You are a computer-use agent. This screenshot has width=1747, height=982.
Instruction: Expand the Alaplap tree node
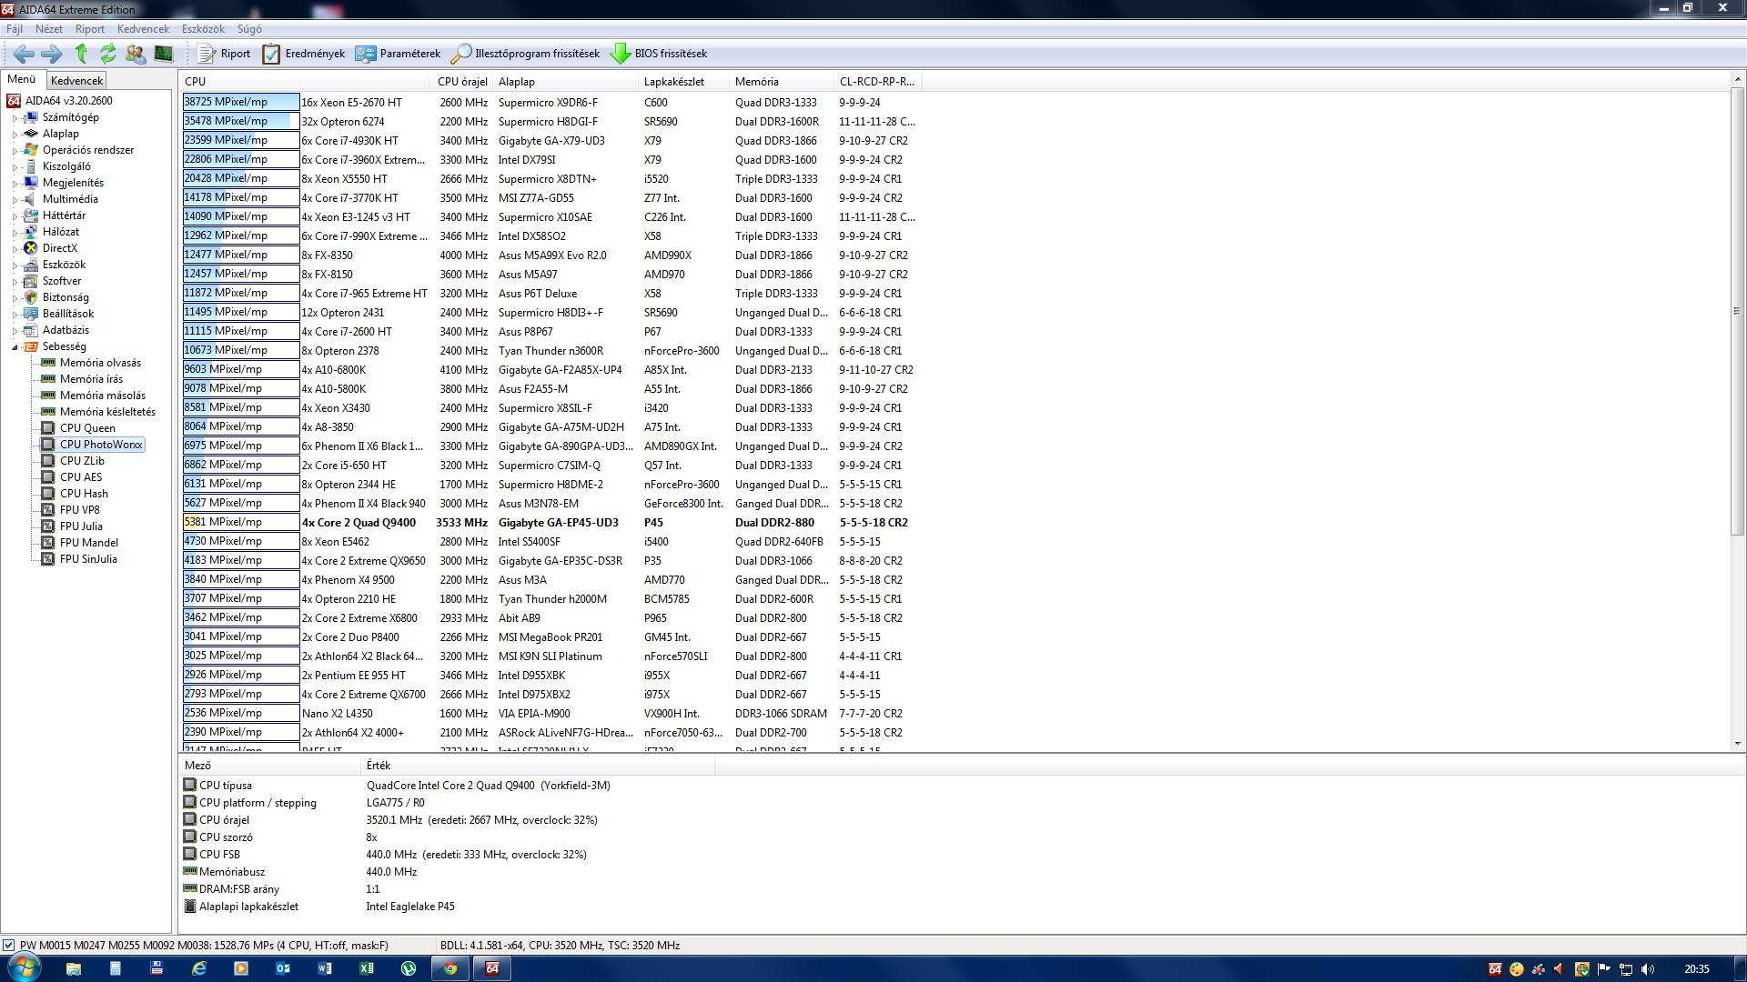click(15, 135)
